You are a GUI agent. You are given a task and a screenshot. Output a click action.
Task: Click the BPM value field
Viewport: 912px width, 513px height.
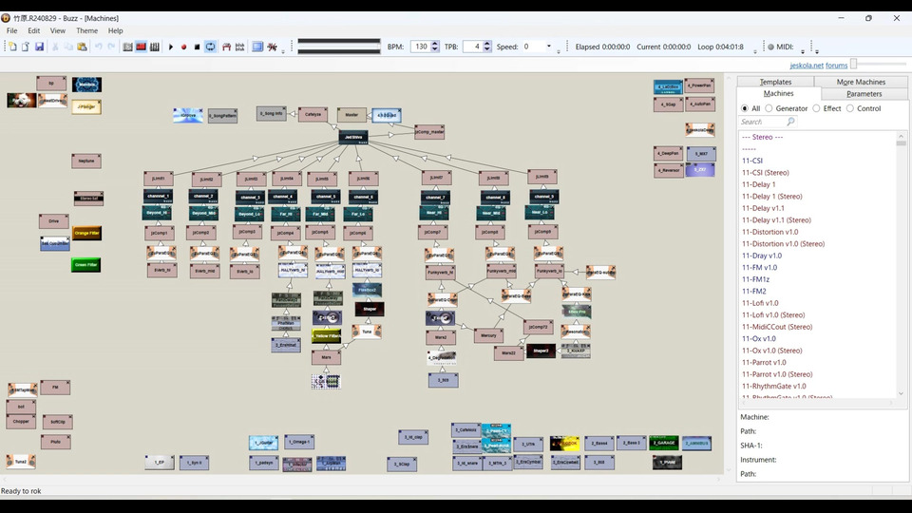(421, 47)
